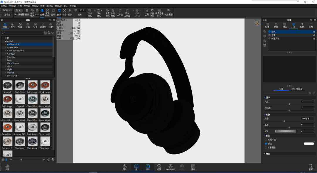Viewport: 317px width, 173px height.
Task: Select the 设置 settings tab
Action: pyautogui.click(x=281, y=89)
